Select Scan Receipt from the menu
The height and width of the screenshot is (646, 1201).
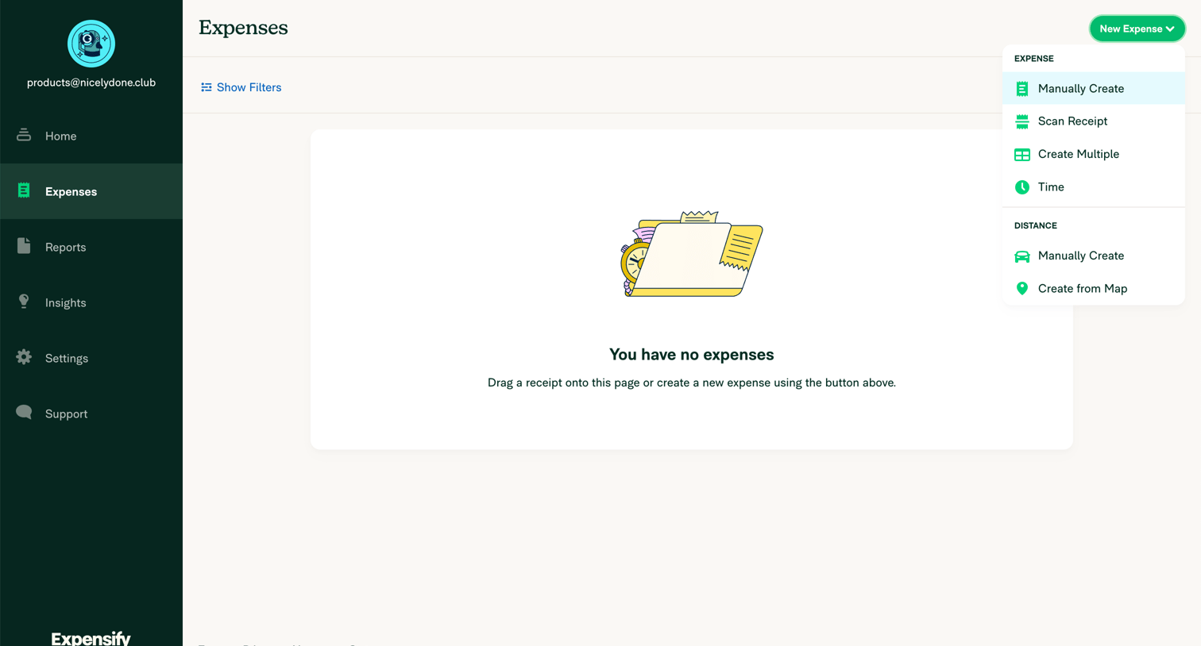click(1094, 121)
